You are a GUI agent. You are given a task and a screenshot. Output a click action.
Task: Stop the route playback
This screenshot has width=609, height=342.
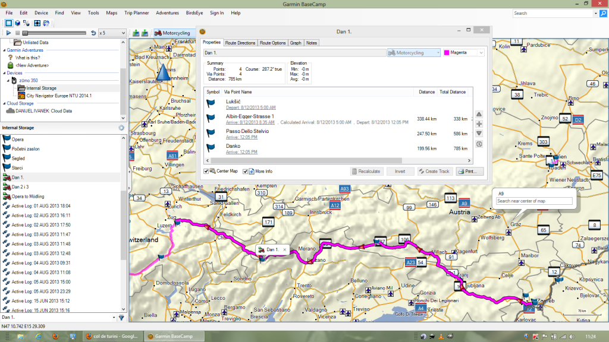click(17, 33)
